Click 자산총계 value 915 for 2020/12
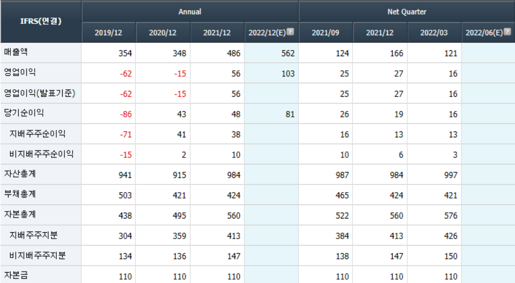The width and height of the screenshot is (515, 283). click(180, 175)
